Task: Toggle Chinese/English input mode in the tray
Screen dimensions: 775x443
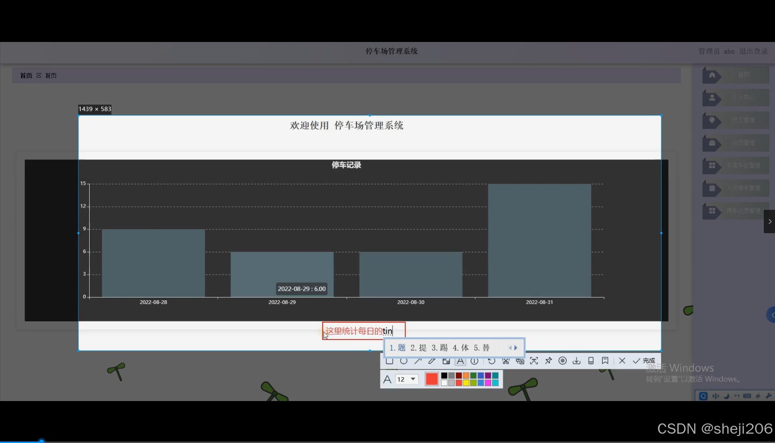Action: [716, 395]
